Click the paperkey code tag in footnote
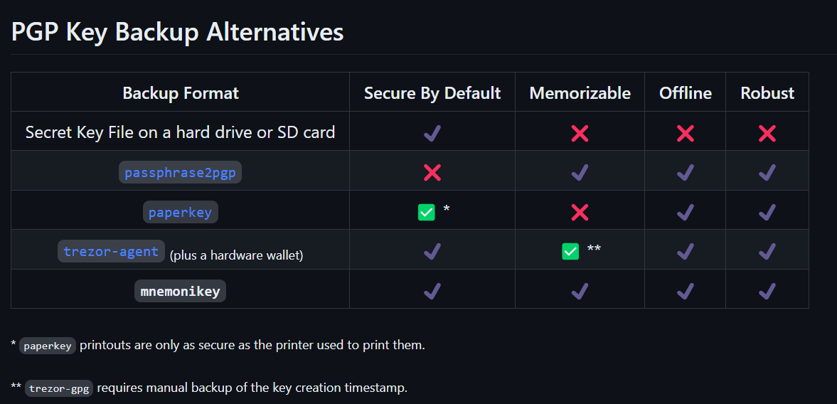 click(48, 346)
